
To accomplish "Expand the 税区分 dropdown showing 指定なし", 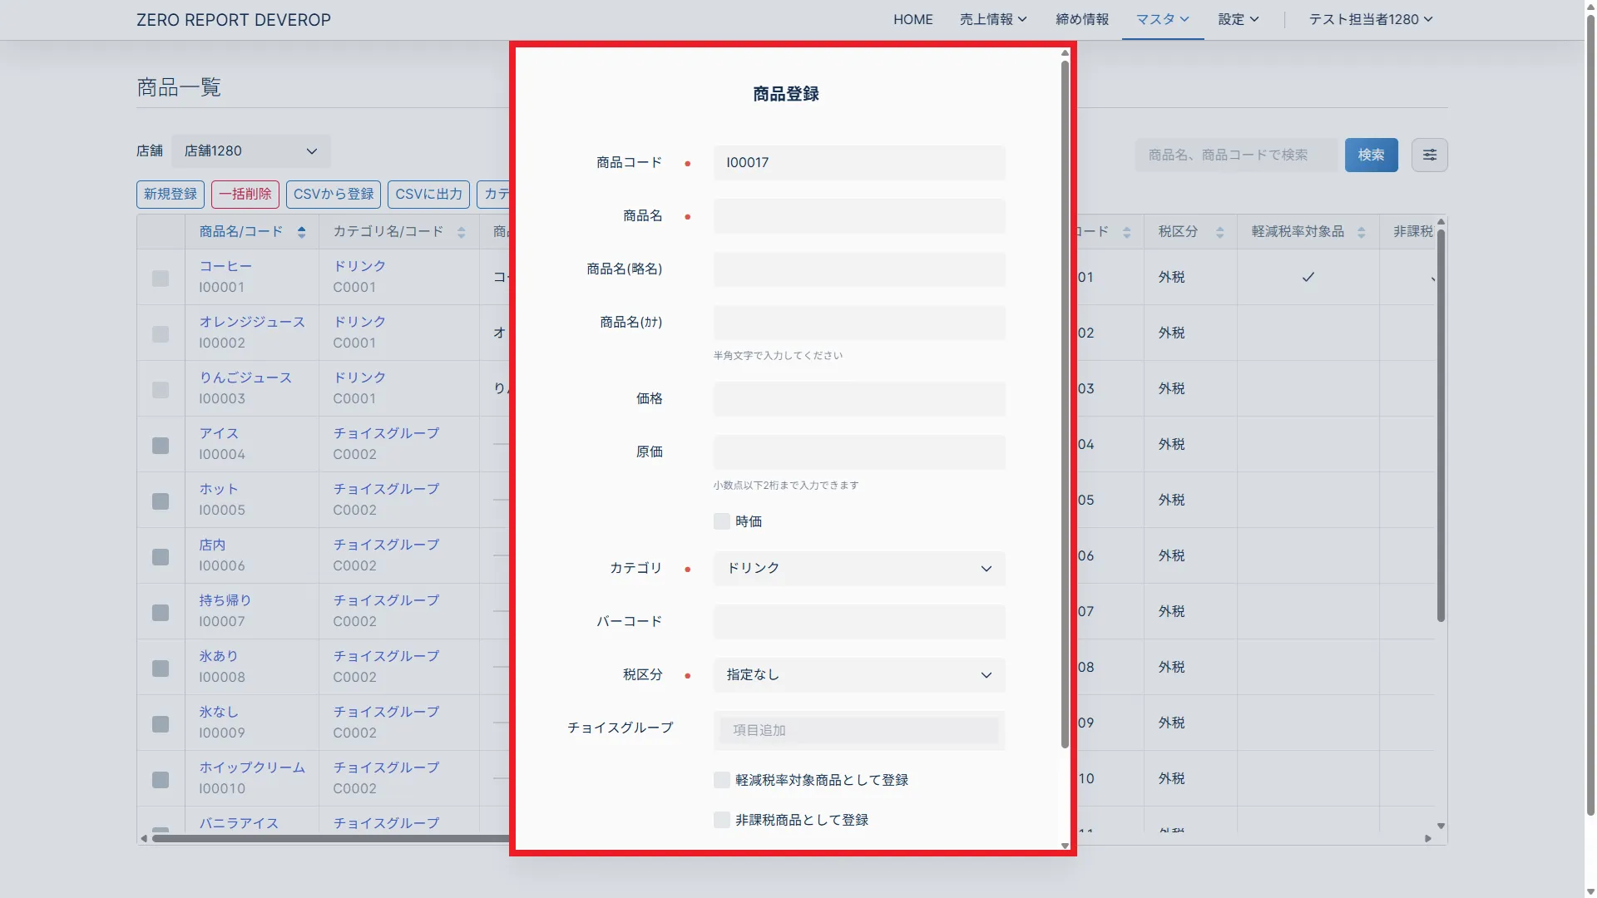I will click(858, 675).
